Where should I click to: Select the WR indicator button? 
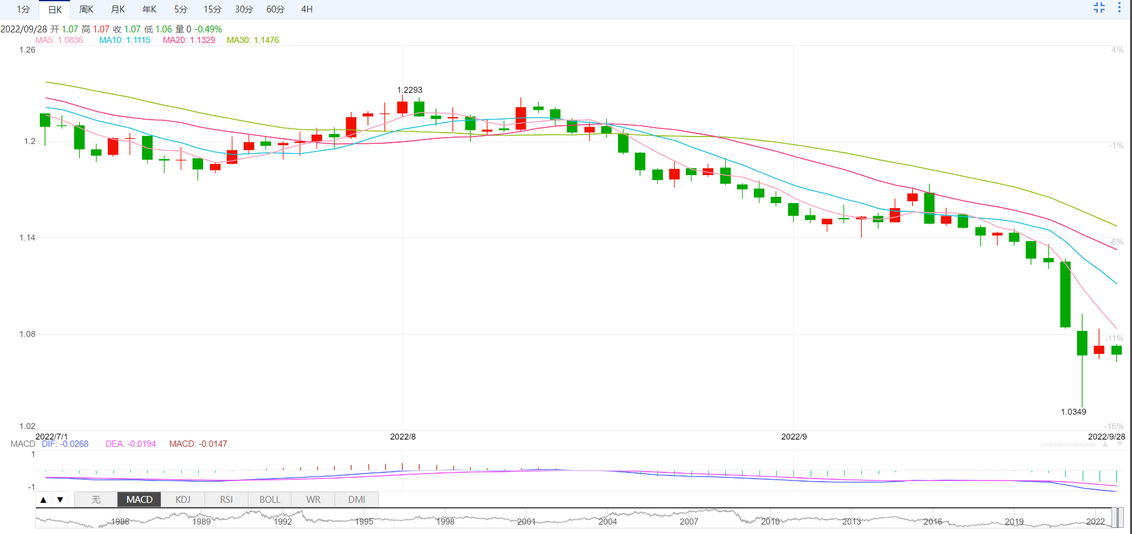[313, 500]
